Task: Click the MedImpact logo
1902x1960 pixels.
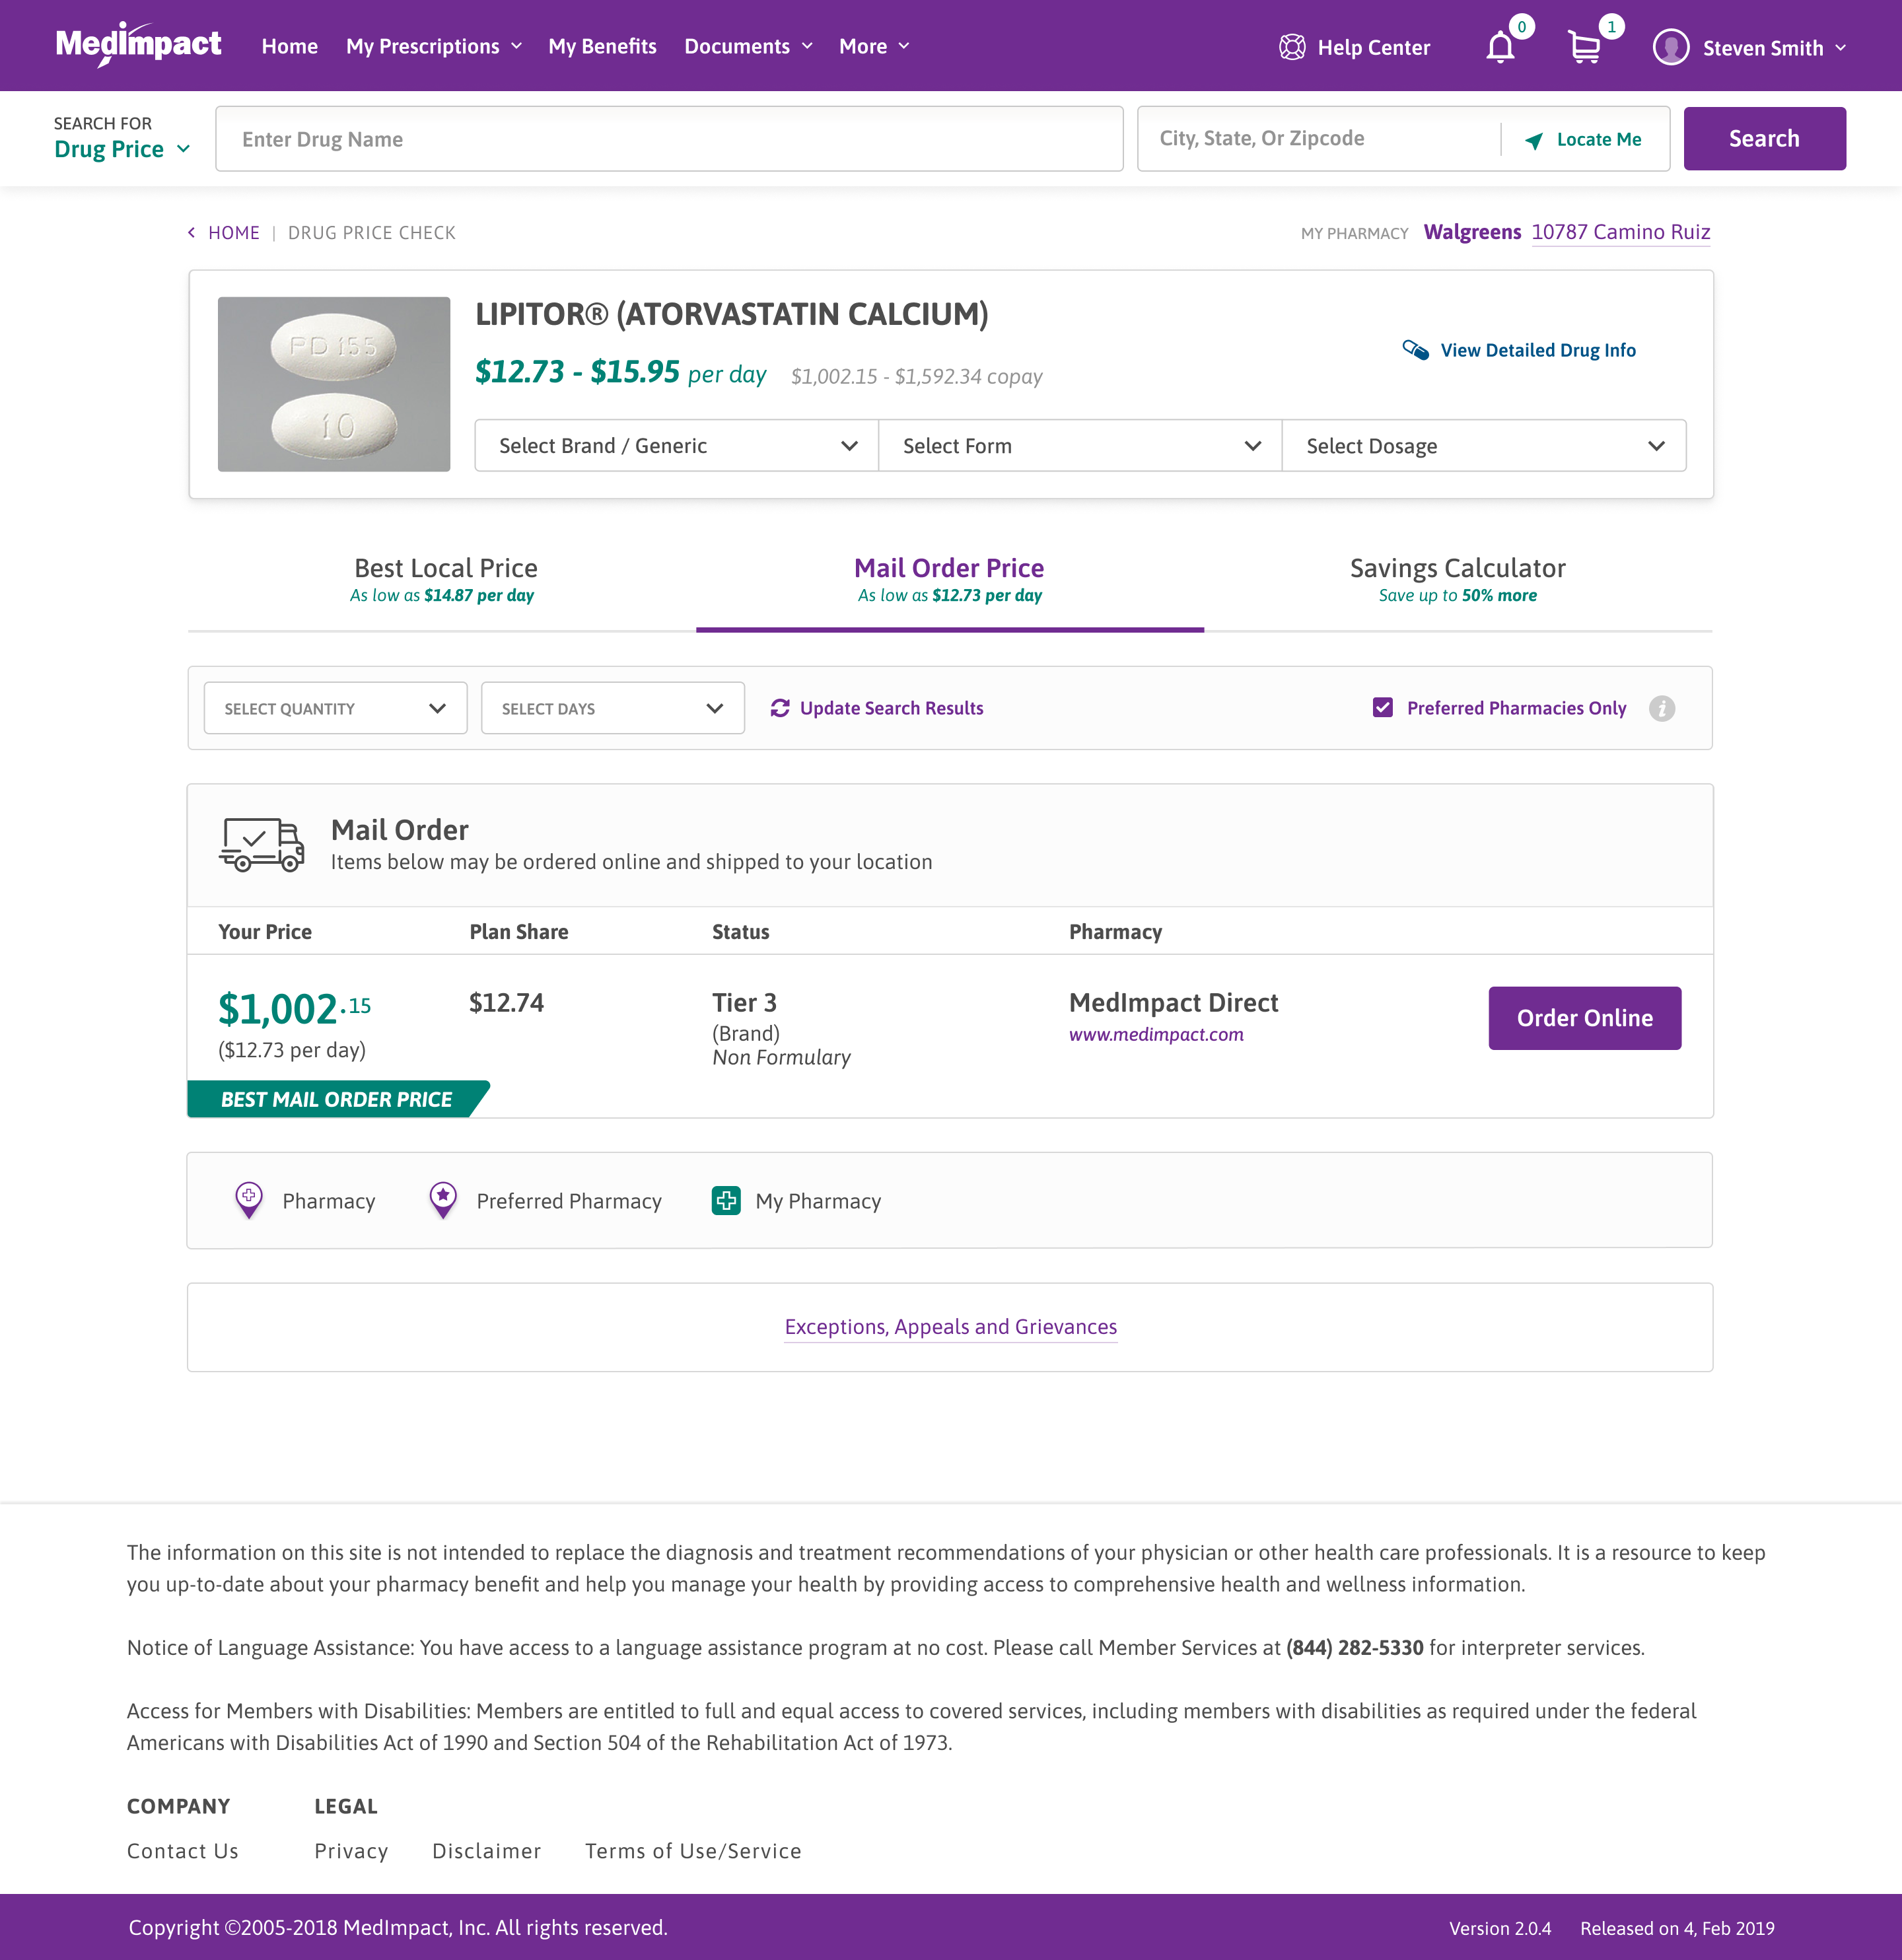Action: [138, 45]
